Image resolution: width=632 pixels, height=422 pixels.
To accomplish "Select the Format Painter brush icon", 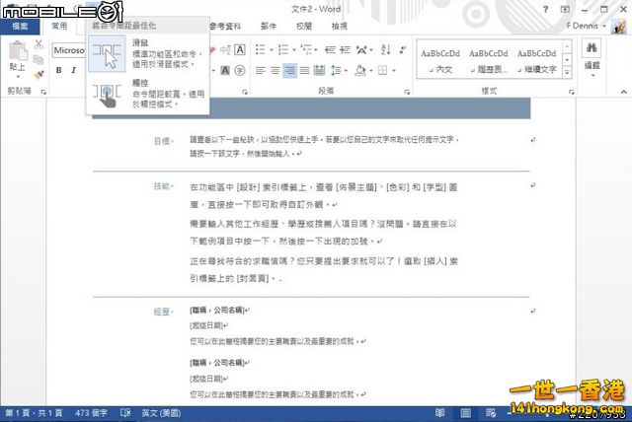I will click(x=38, y=73).
